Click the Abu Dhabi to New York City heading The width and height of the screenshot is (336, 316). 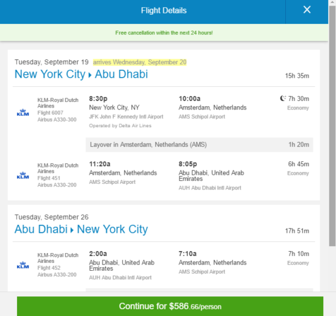pyautogui.click(x=81, y=229)
